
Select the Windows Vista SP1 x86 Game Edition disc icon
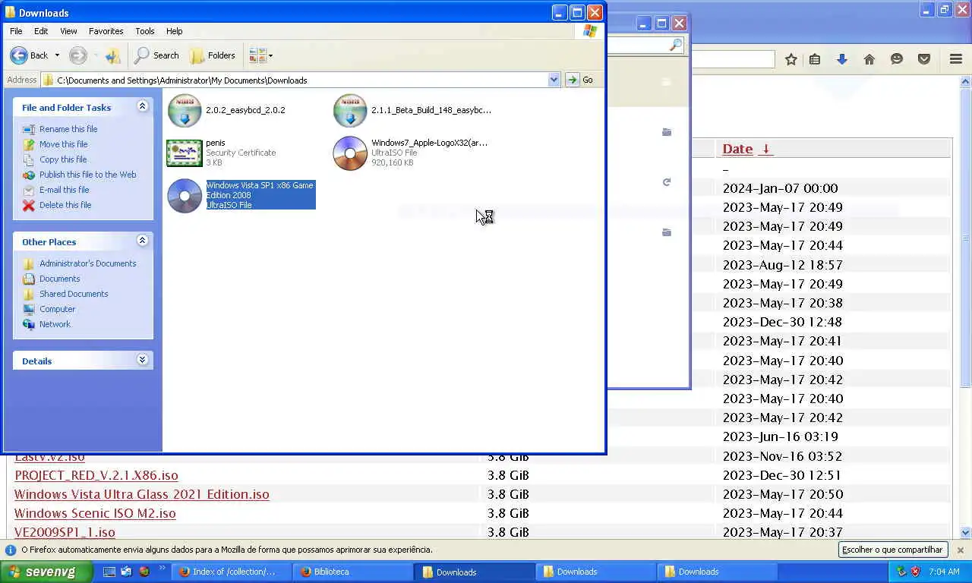[x=185, y=196]
